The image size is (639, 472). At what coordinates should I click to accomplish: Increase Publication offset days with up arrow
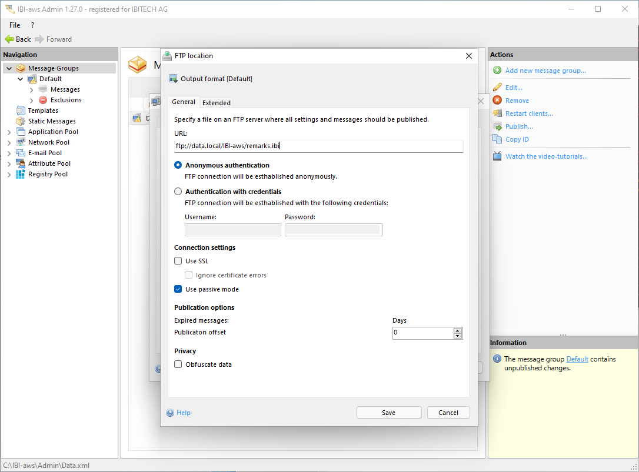pos(458,330)
